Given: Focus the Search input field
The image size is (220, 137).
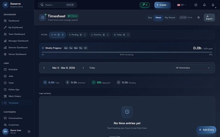Looking at the screenshot, I should (x=57, y=5).
